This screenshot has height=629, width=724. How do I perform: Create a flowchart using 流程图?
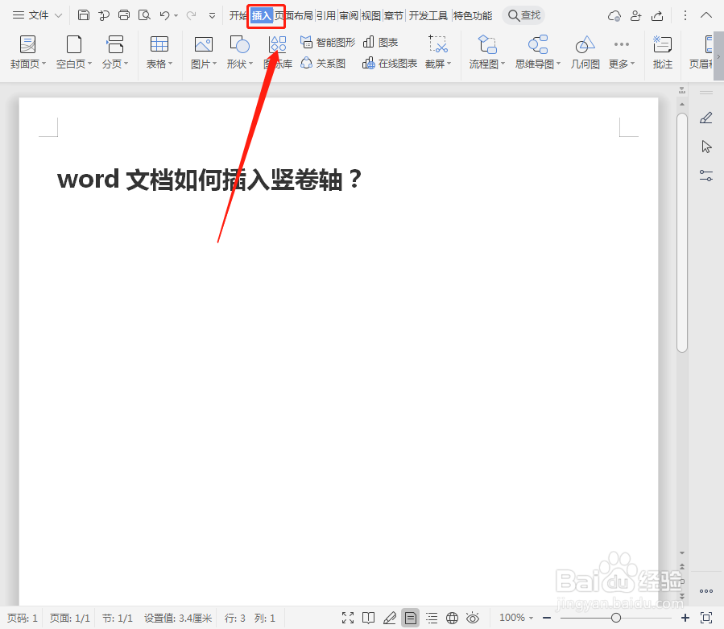486,52
